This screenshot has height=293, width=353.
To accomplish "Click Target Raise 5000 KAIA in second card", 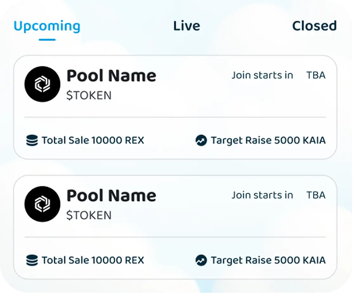I will (268, 260).
